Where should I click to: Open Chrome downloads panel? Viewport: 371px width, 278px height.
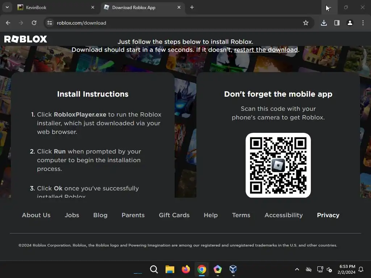[324, 23]
